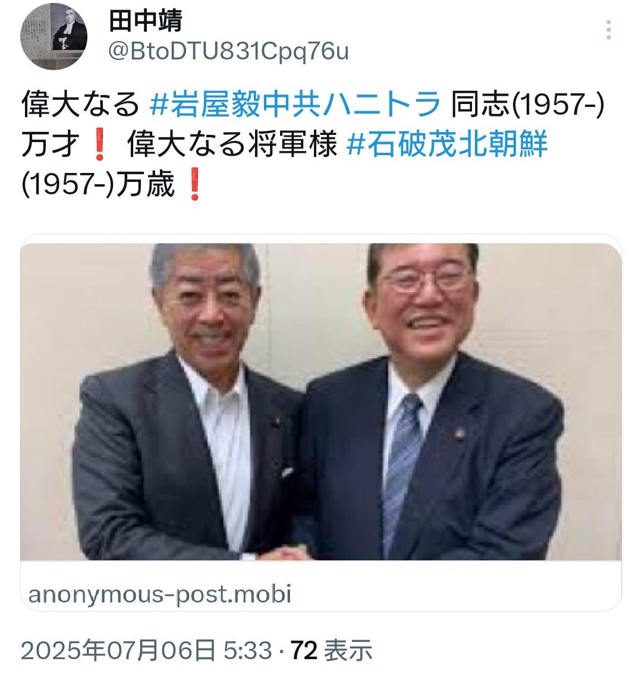Click the tweet text 偉大なる将軍様
642x674 pixels.
pyautogui.click(x=232, y=144)
